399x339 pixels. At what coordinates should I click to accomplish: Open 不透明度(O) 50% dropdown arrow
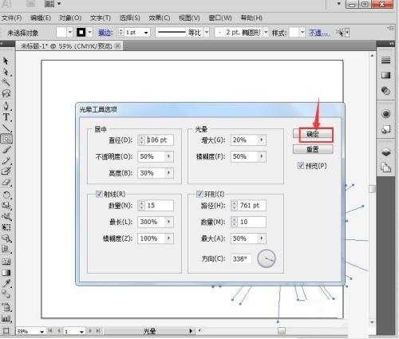[x=168, y=156]
